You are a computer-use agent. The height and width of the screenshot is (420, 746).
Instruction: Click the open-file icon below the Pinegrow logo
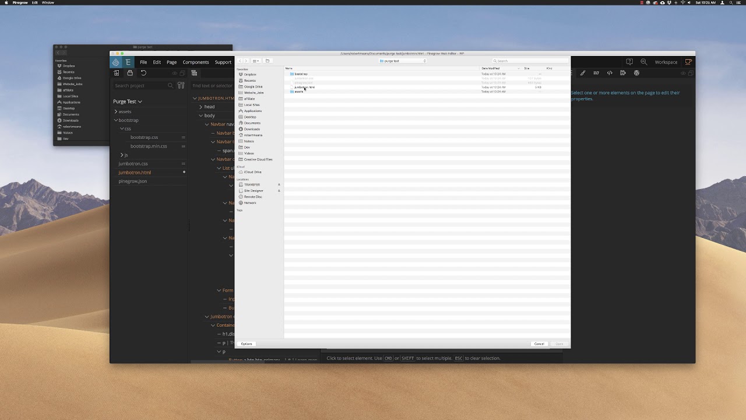tap(117, 73)
